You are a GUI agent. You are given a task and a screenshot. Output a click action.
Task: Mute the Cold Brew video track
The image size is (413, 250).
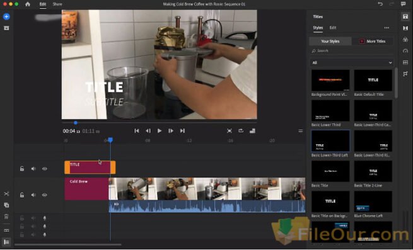pyautogui.click(x=33, y=195)
